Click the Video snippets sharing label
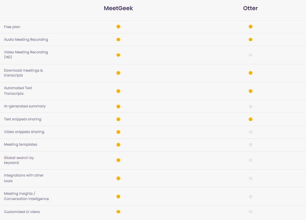The width and height of the screenshot is (306, 220). [24, 132]
